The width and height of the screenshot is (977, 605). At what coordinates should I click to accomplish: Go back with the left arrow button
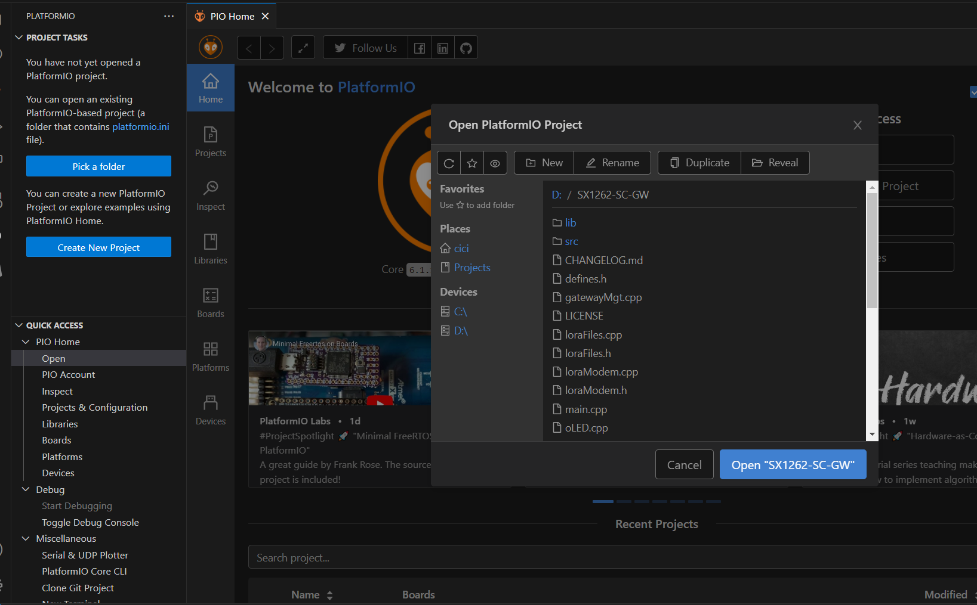[x=249, y=48]
